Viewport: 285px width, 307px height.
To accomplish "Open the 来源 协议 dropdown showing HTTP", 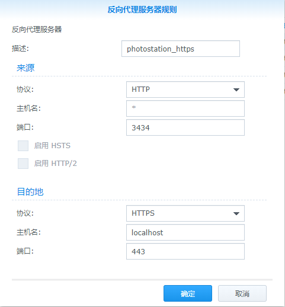I will tap(185, 89).
